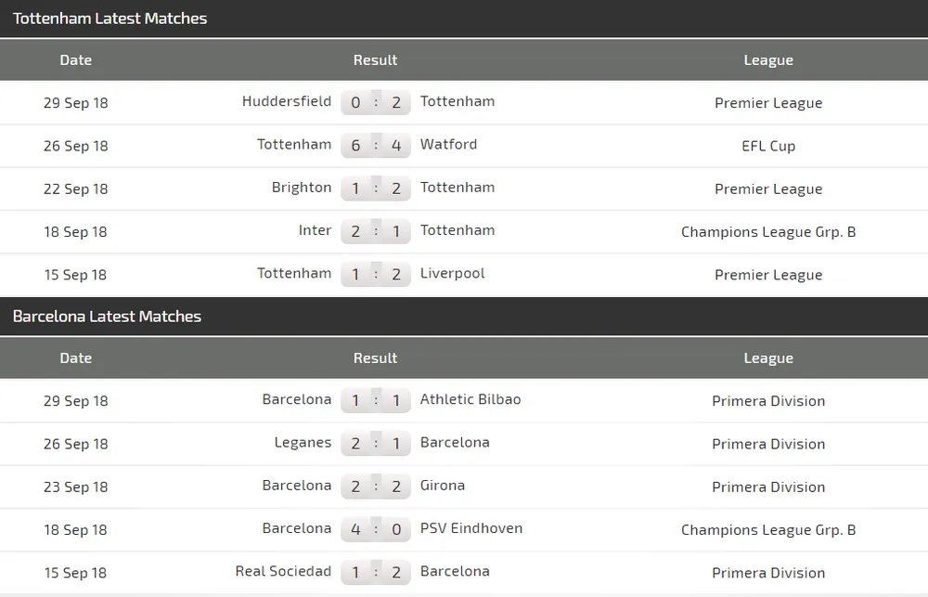Viewport: 928px width, 597px height.
Task: Click the Barcelona Latest Matches header
Action: [107, 317]
